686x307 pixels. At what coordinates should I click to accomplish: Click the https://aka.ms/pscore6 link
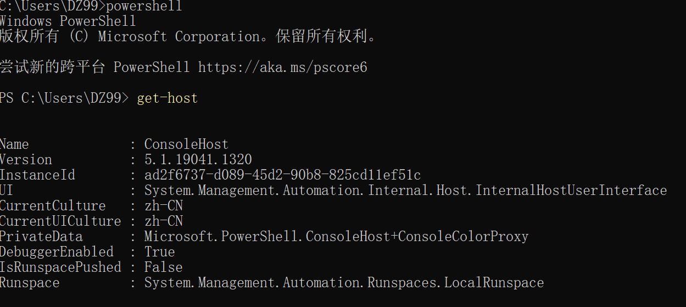(x=282, y=68)
